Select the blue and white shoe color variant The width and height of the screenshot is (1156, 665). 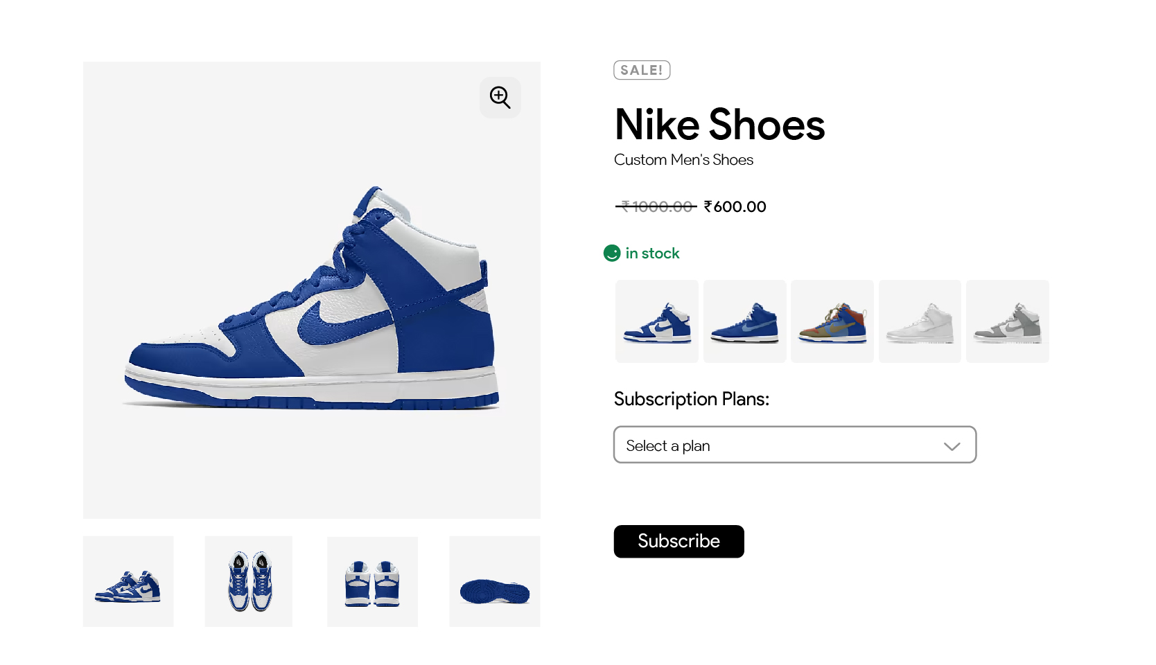[656, 321]
